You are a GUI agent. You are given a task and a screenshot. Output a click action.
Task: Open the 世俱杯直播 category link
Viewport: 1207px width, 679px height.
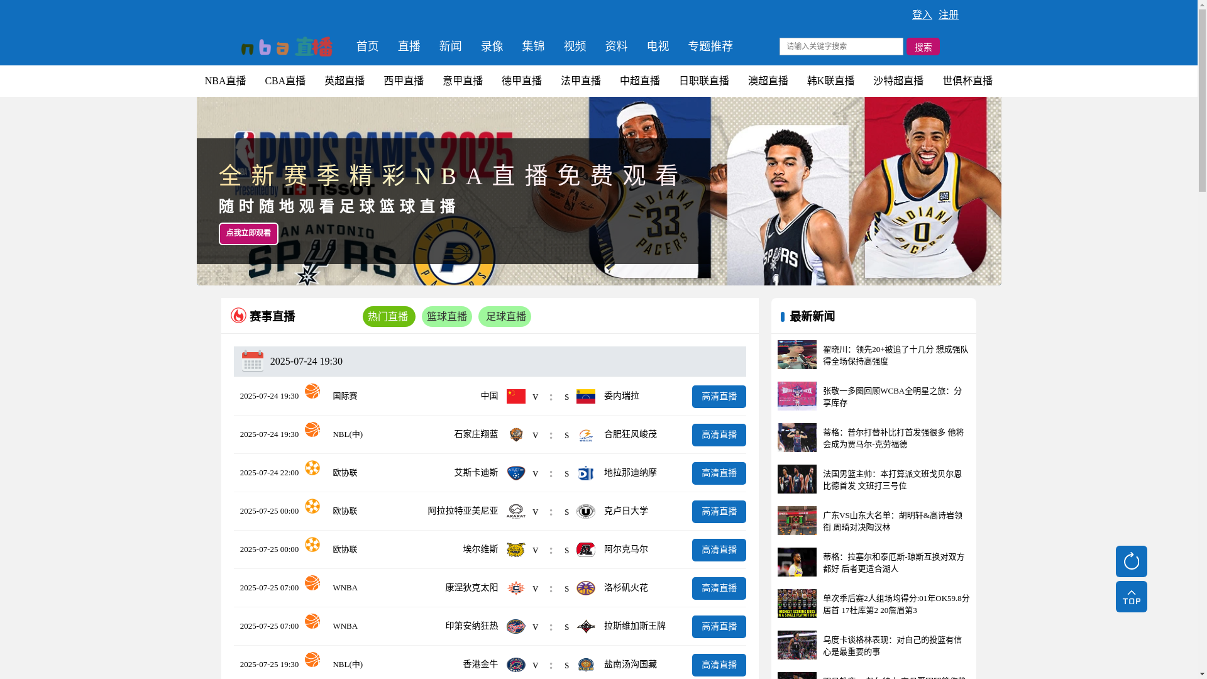[x=967, y=81]
